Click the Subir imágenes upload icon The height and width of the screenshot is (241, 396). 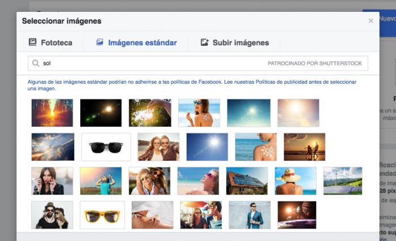[x=205, y=42]
